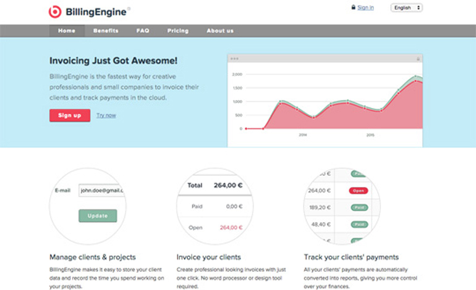
Task: Click the headline Invoicing Just Got Awesome!
Action: coord(114,60)
